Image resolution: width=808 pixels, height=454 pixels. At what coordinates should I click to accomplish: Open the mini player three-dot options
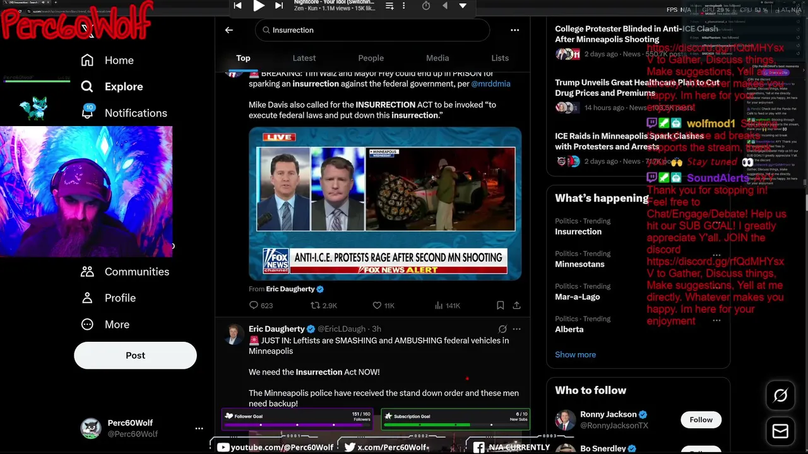(x=404, y=6)
